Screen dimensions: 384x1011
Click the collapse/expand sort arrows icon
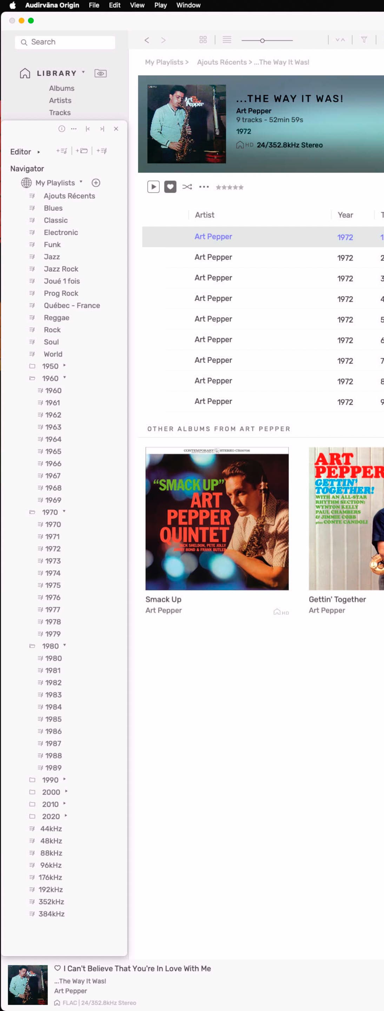[x=340, y=40]
